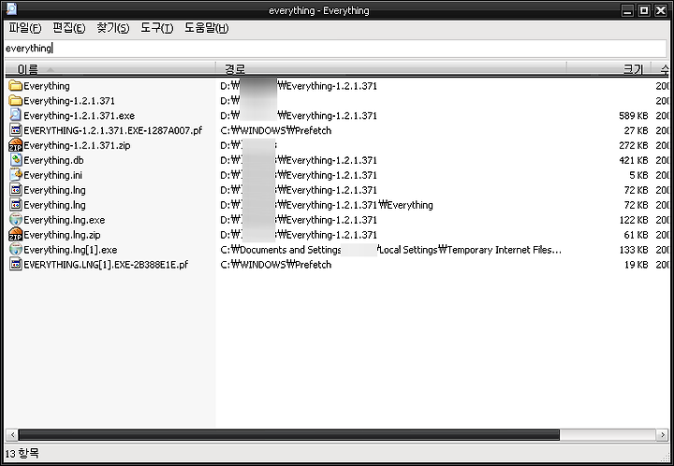Close the Everything window

tap(660, 10)
